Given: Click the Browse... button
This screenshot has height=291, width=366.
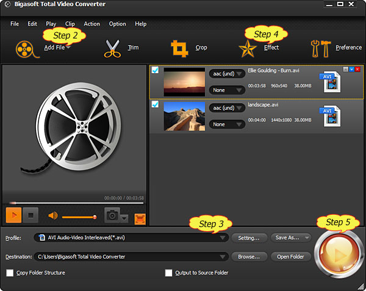Looking at the screenshot, I should 249,257.
